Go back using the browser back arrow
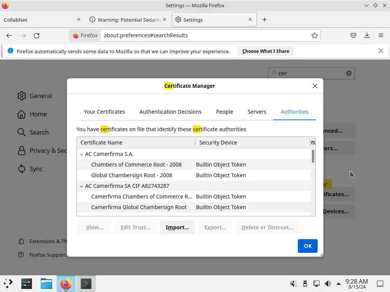 point(9,35)
